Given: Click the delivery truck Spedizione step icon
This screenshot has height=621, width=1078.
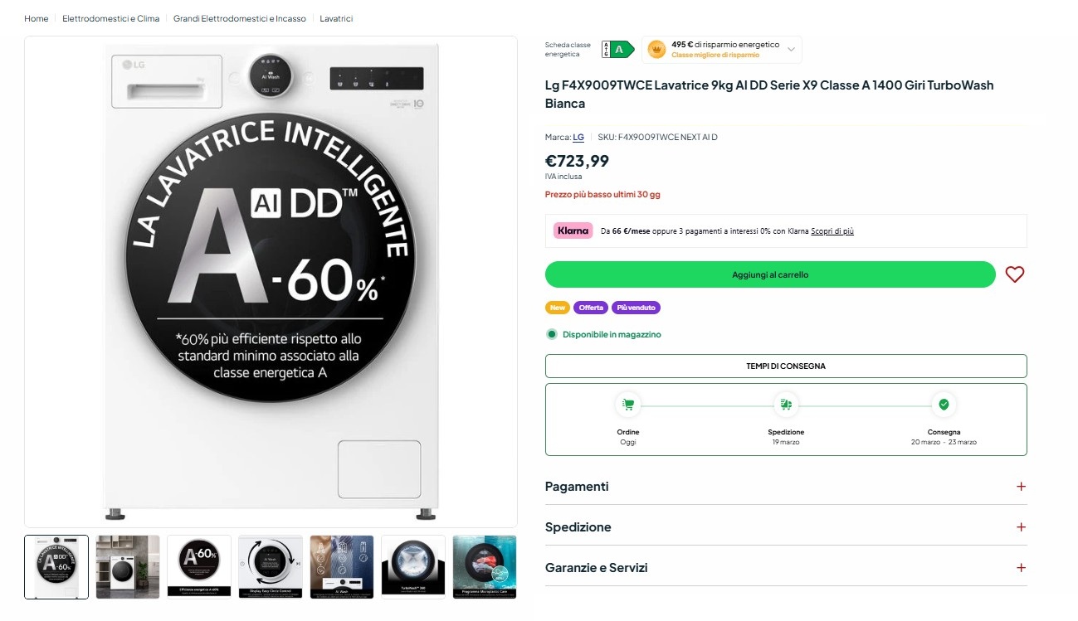Looking at the screenshot, I should coord(786,405).
